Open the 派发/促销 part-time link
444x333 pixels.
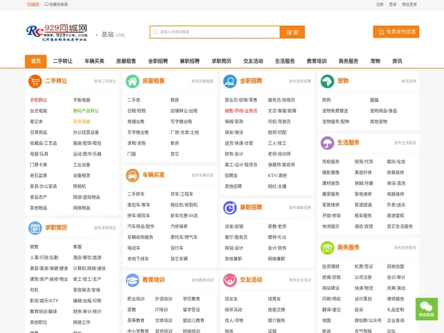[234, 226]
